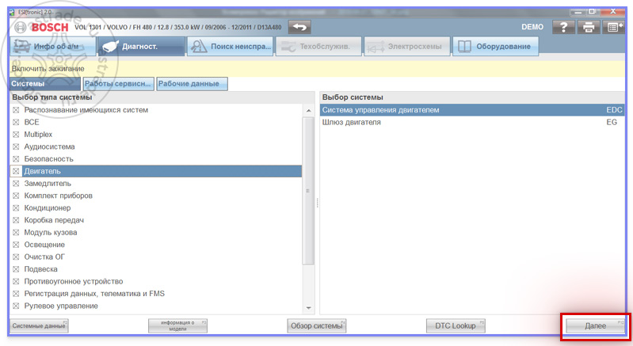Select Рулевое управление row
Screen dimensions: 633x346
(156, 306)
